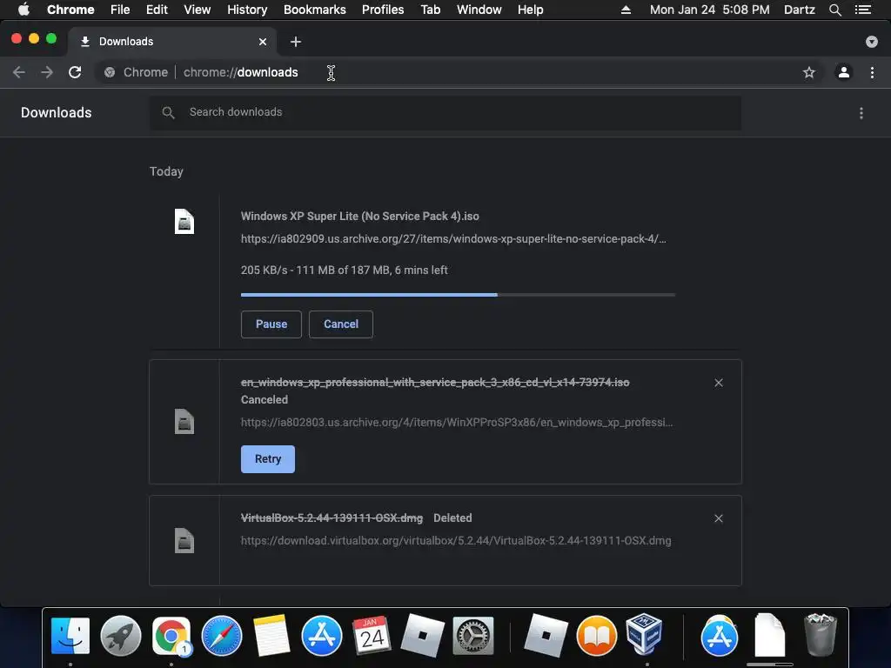891x668 pixels.
Task: Open Spotlight search in menu bar
Action: [834, 10]
